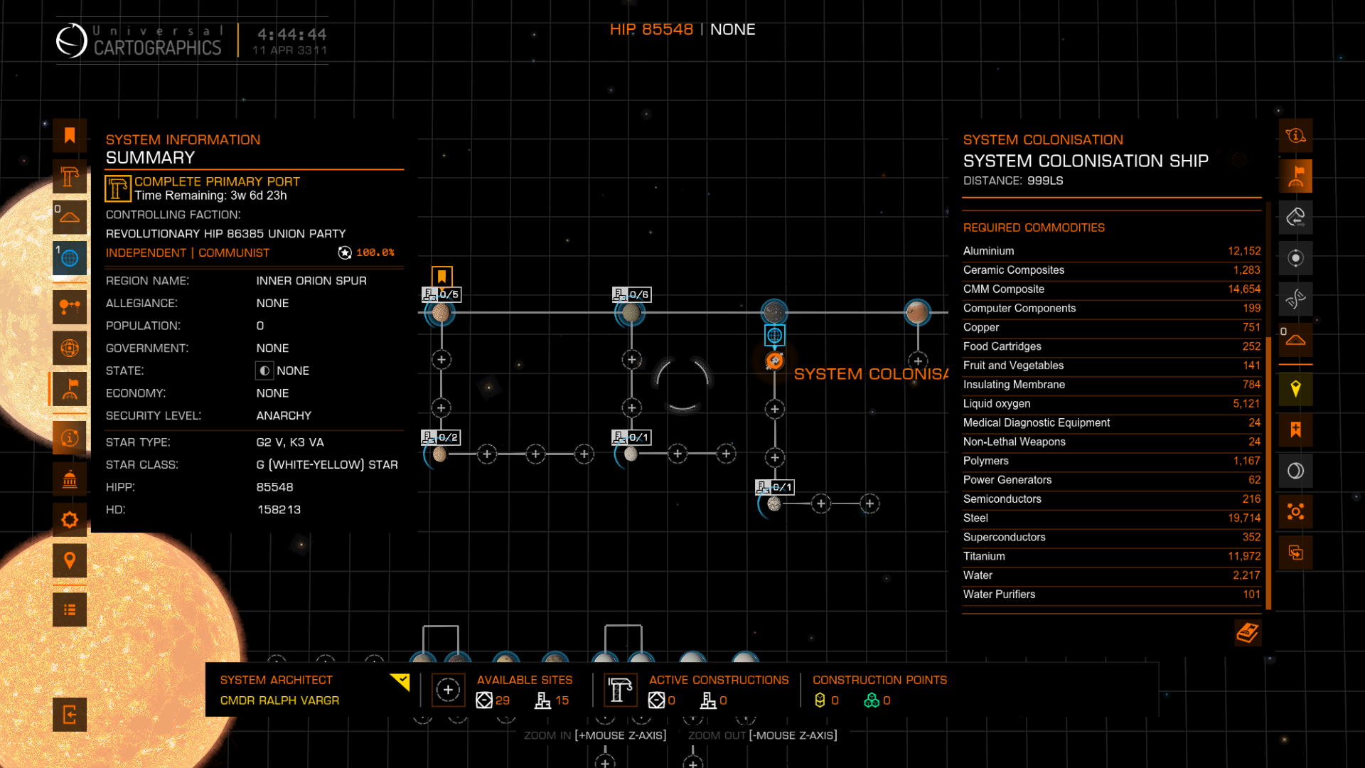Open the colonisation flag tab in left sidebar
This screenshot has width=1365, height=768.
coord(70,389)
